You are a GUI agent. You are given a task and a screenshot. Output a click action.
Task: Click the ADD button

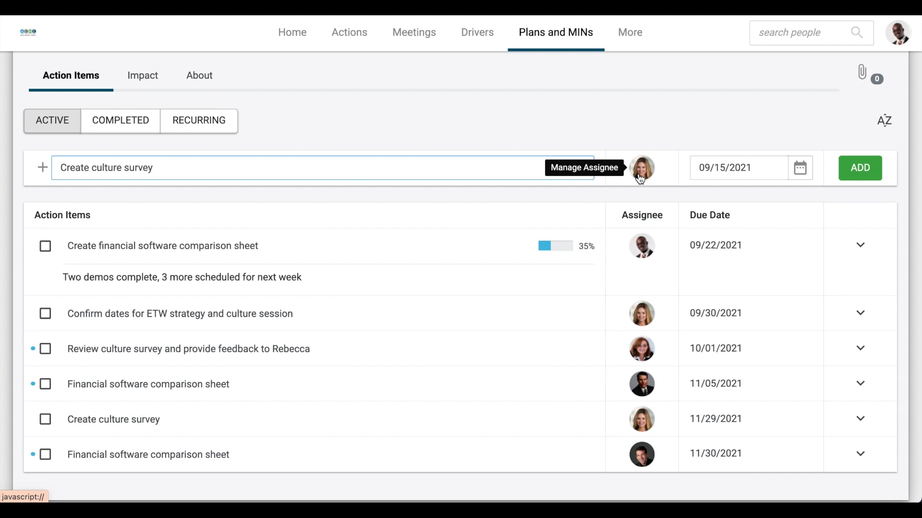click(x=860, y=168)
